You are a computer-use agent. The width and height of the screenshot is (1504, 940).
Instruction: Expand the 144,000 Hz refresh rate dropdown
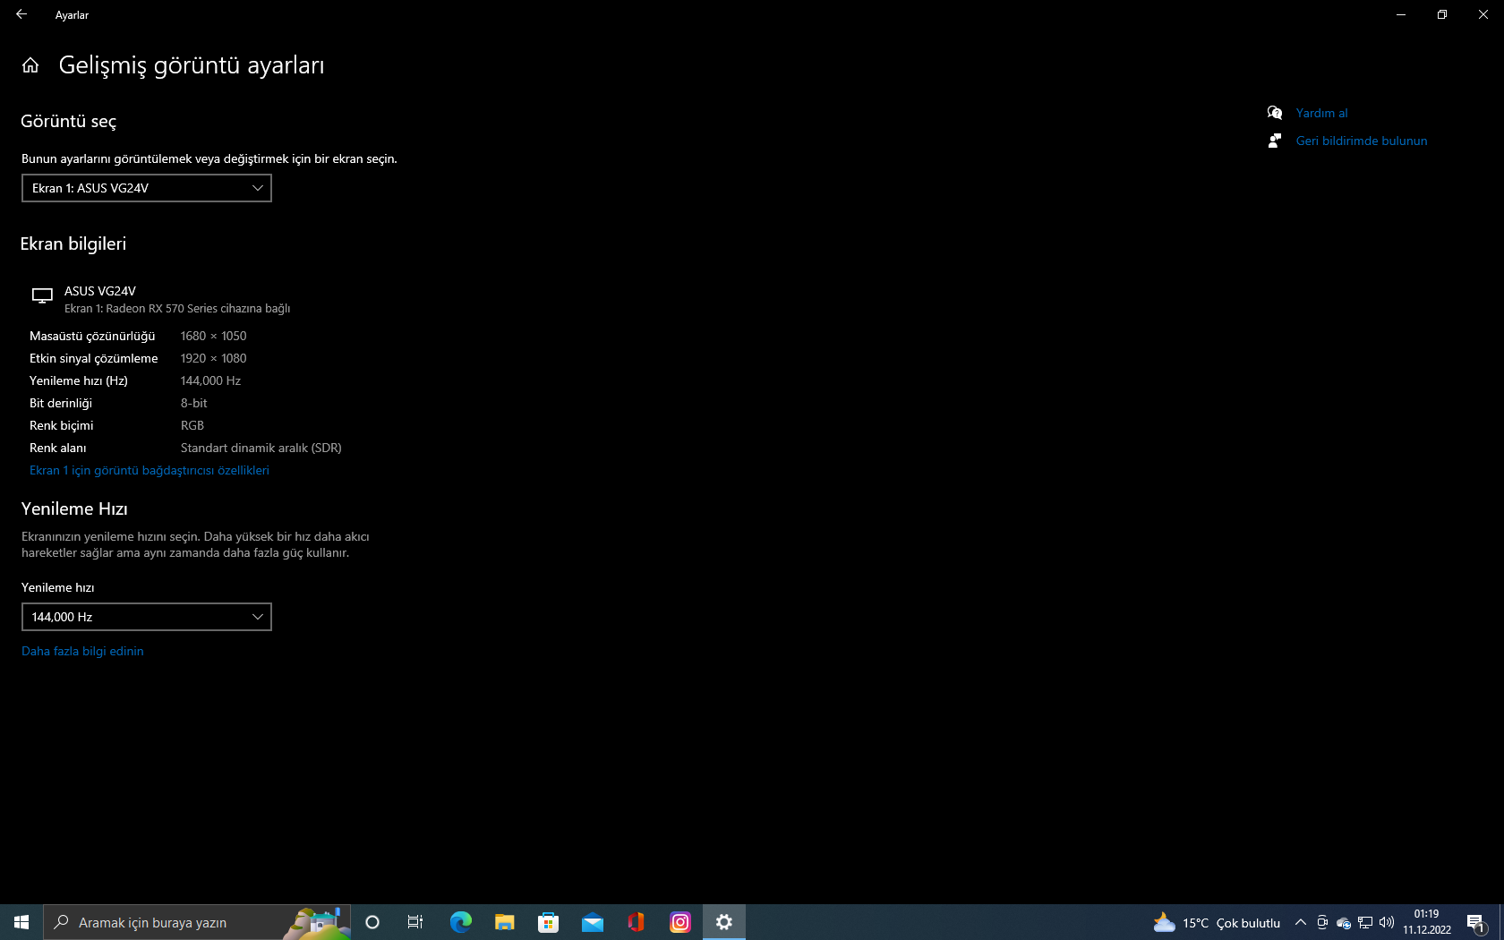[x=147, y=617]
